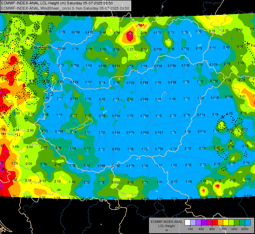
Task: Click wind shear value 0.664
Action: [x=116, y=133]
